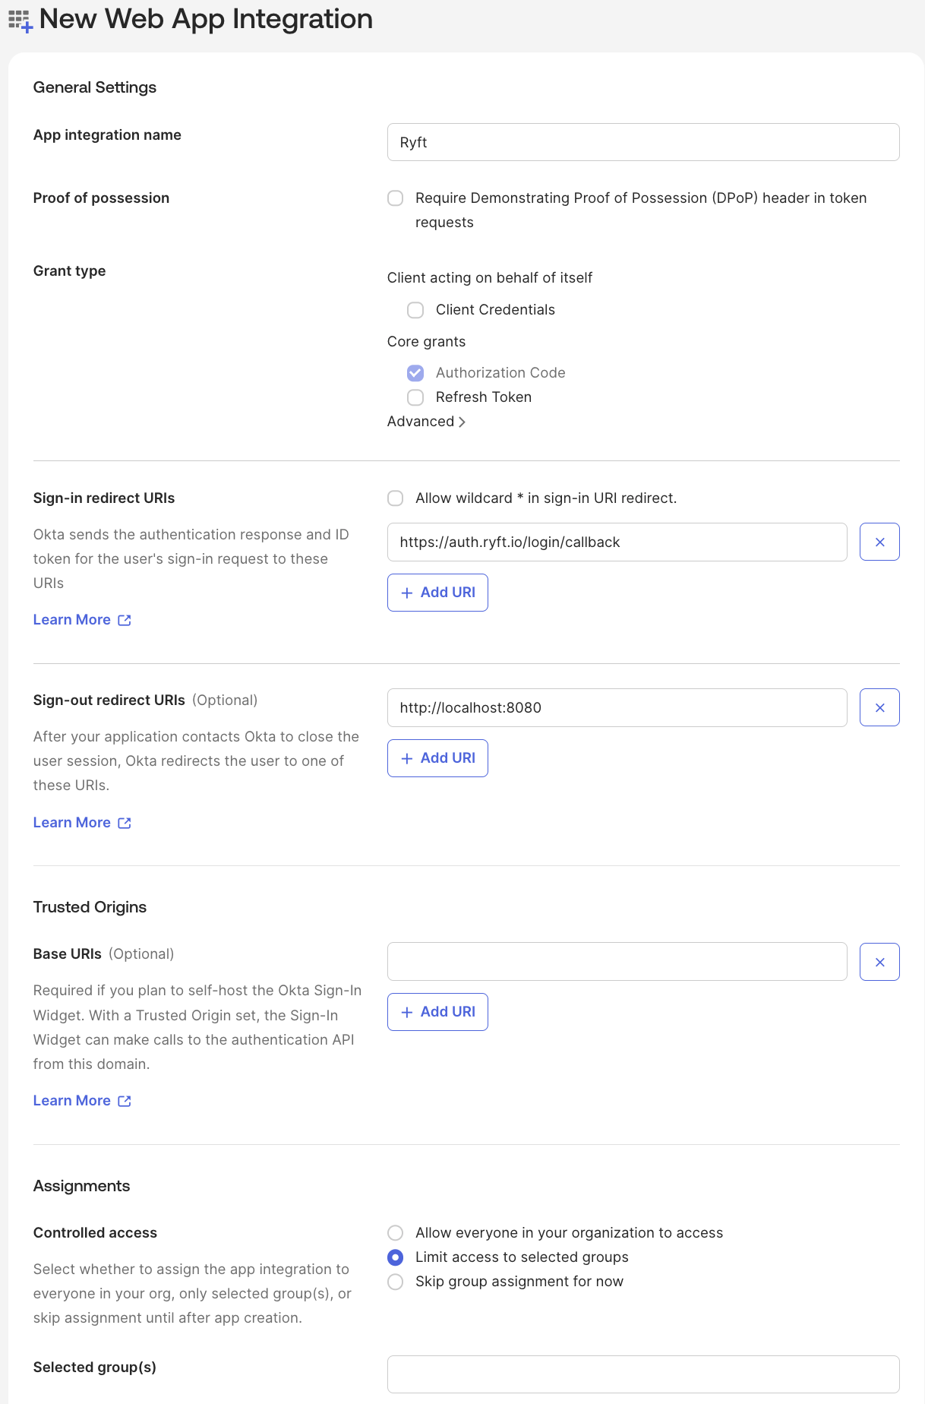Viewport: 925px width, 1404px height.
Task: Click the 'Client acting on behalf of itself' text
Action: click(x=490, y=278)
